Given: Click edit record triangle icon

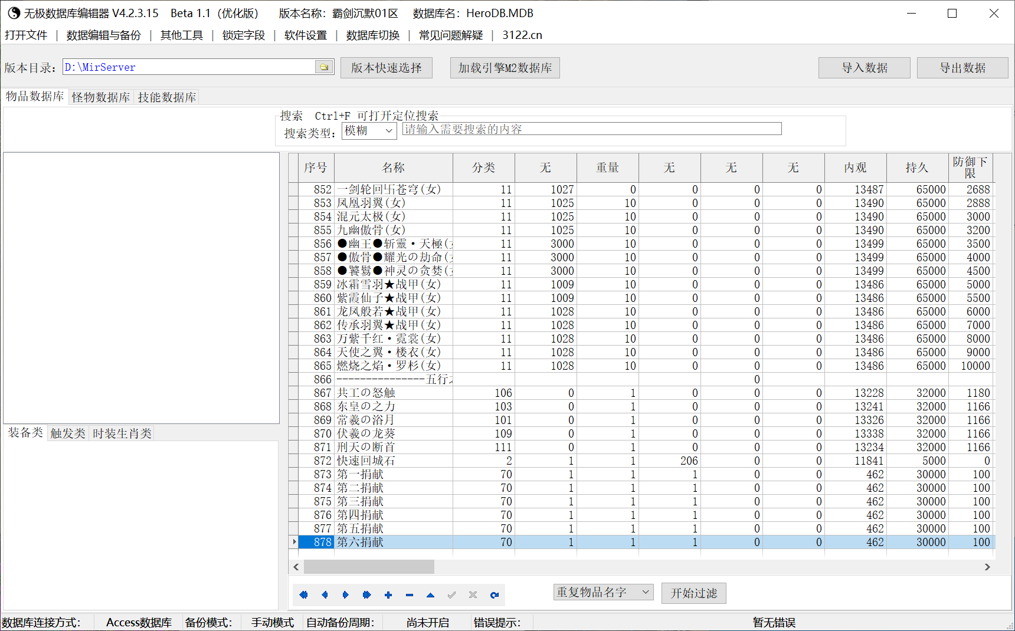Looking at the screenshot, I should point(431,595).
